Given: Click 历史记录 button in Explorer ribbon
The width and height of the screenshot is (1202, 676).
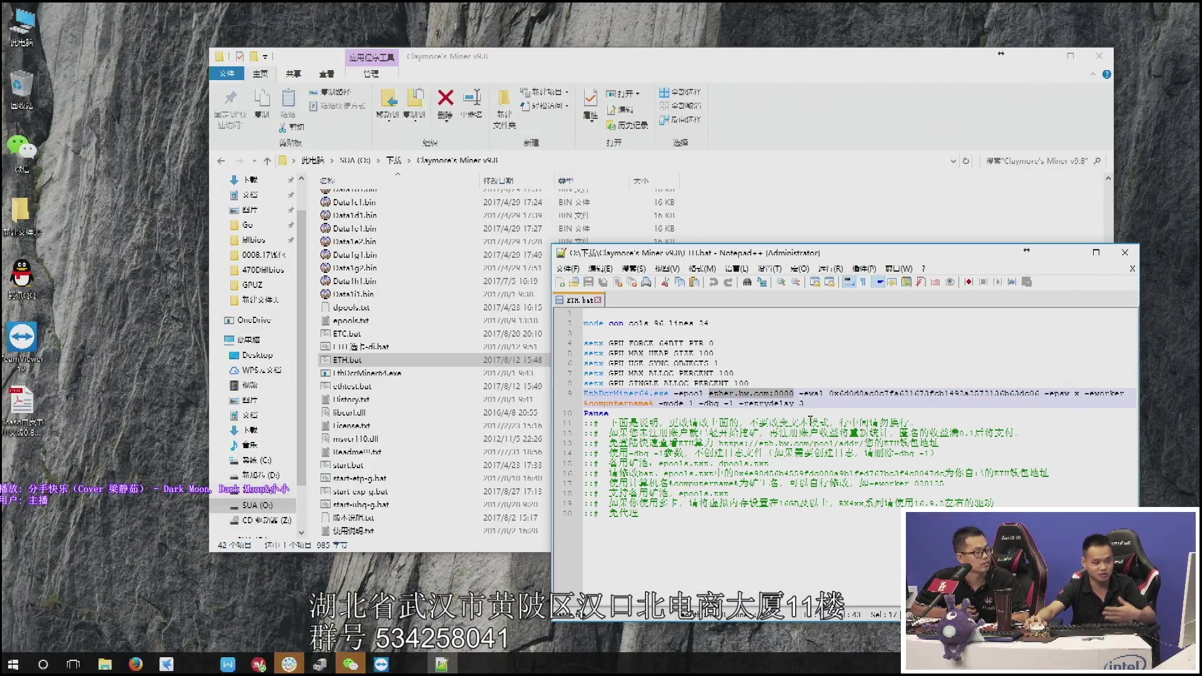Looking at the screenshot, I should tap(627, 126).
